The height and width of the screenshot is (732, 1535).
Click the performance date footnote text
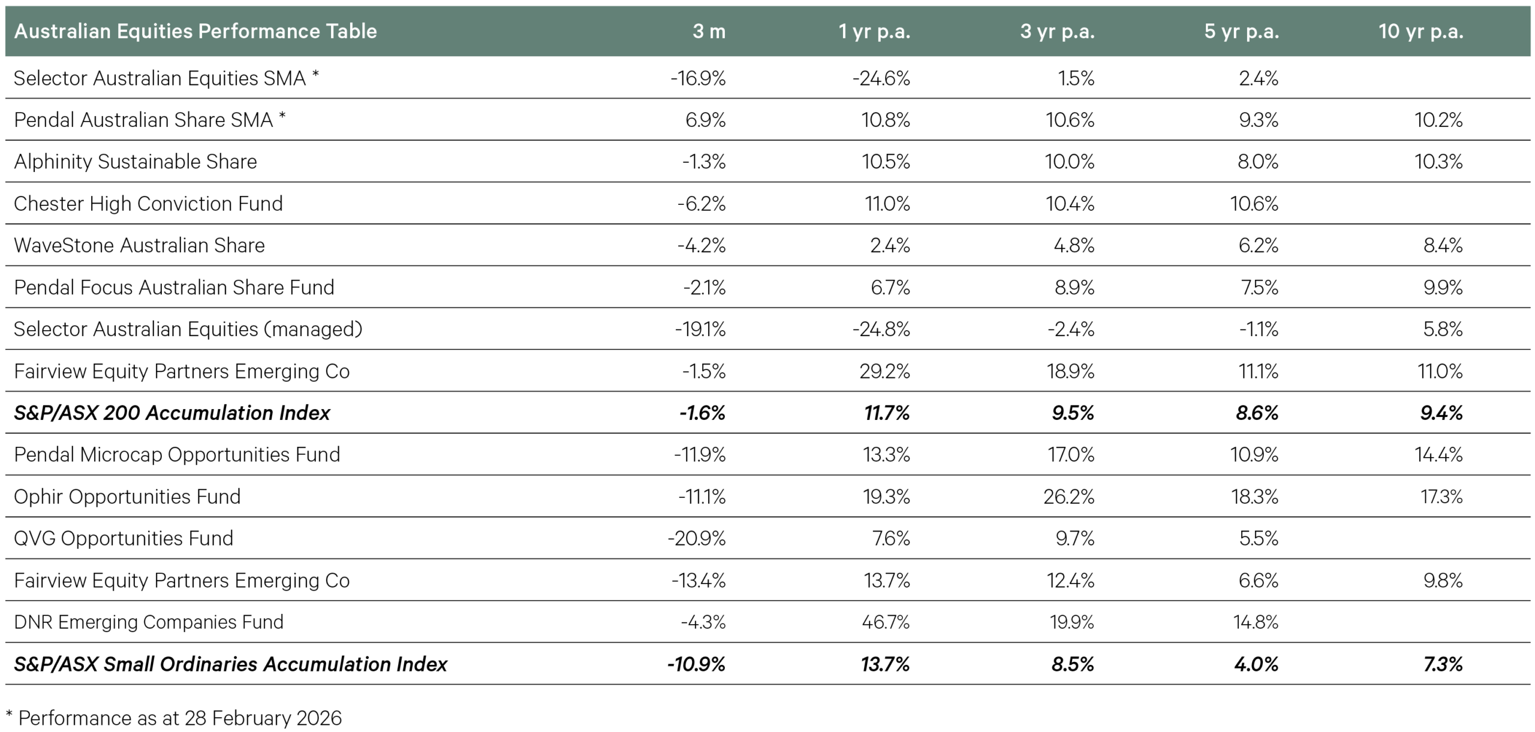pyautogui.click(x=174, y=718)
